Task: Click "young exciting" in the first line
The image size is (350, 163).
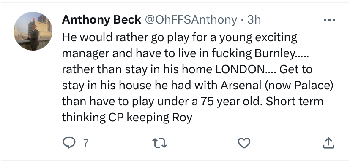Action: [x=258, y=37]
